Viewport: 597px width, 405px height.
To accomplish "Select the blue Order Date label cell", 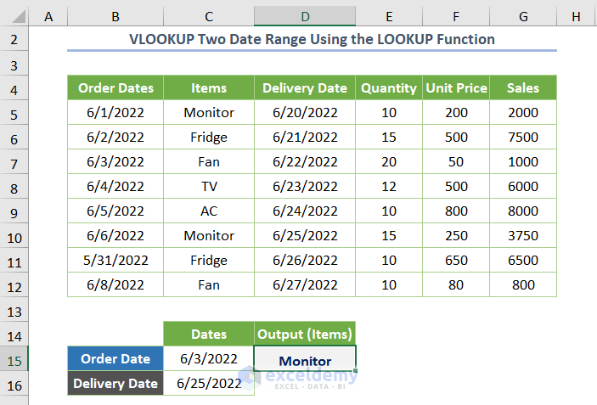I will pos(115,358).
